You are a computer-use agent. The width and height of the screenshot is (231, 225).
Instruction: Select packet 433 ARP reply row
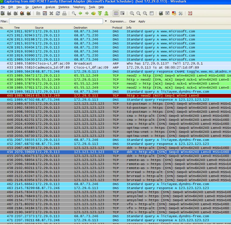[115, 68]
